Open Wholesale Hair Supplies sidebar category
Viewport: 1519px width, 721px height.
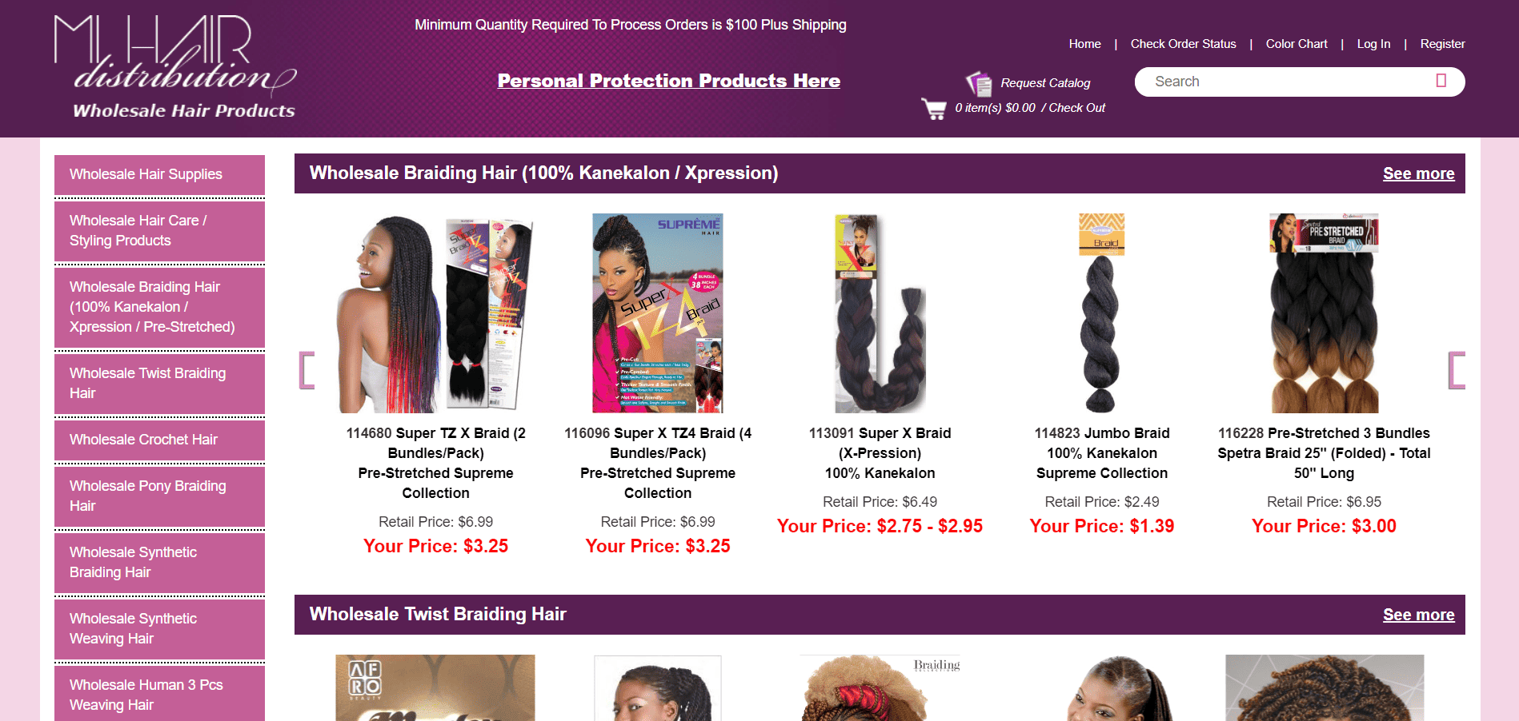[x=159, y=174]
